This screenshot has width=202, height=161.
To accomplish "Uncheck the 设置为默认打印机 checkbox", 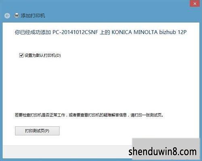I will tap(21, 55).
